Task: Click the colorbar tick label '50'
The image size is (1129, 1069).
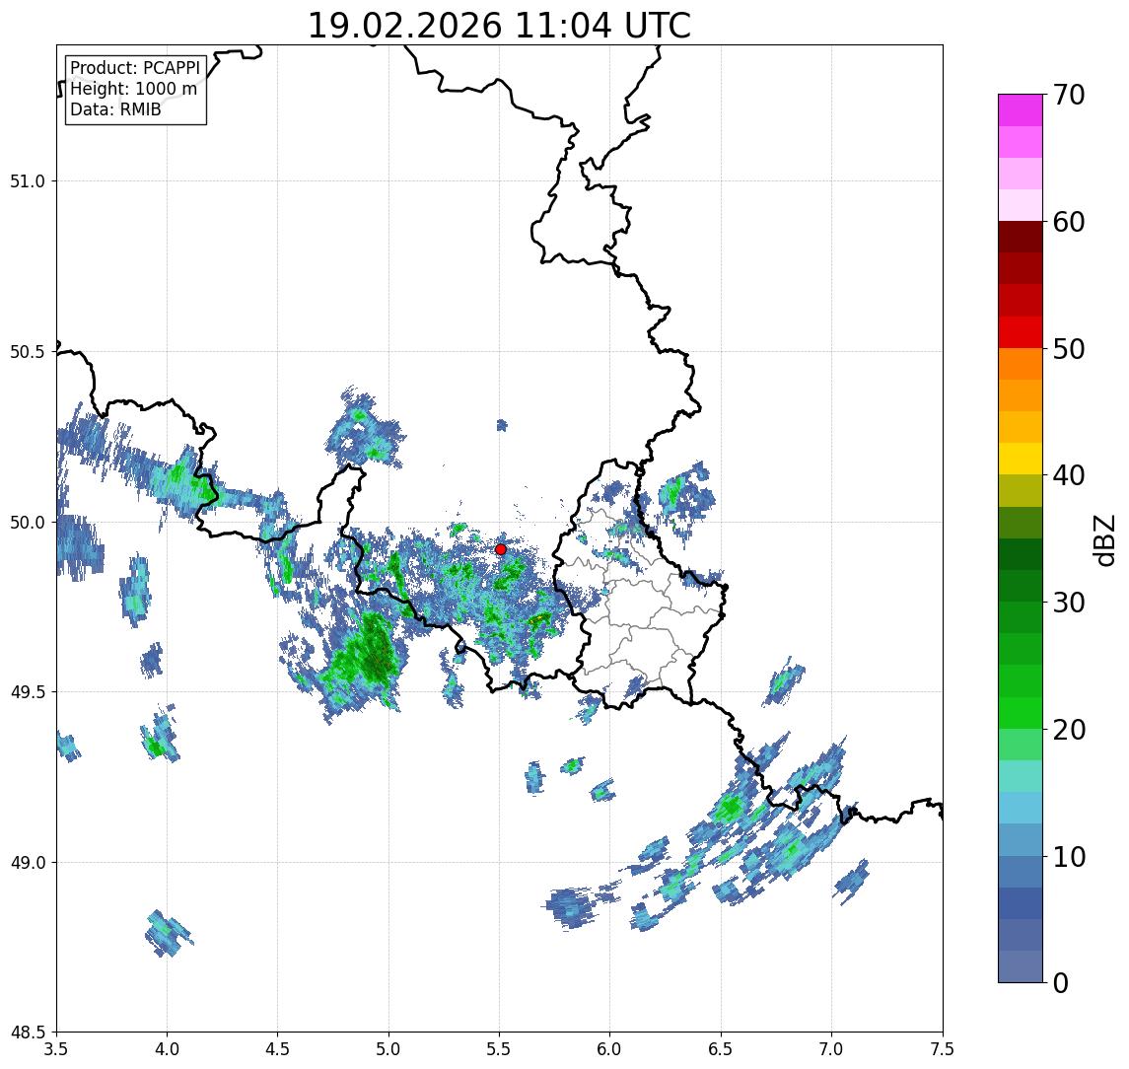Action: (1069, 349)
